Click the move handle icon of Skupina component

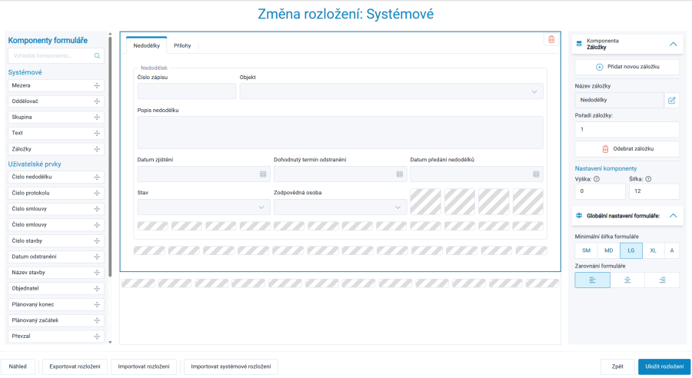pyautogui.click(x=97, y=118)
